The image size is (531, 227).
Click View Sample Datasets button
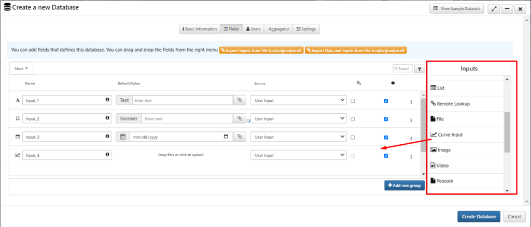coord(456,9)
